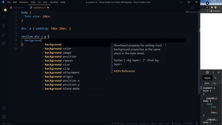
Task: Click errors and warnings status indicator
Action: pyautogui.click(x=7, y=124)
